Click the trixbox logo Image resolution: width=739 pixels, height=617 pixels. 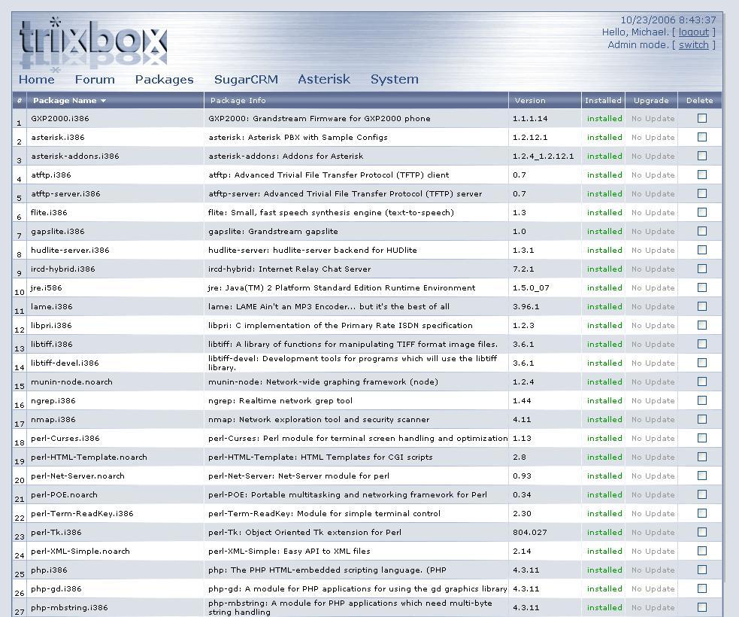click(92, 43)
